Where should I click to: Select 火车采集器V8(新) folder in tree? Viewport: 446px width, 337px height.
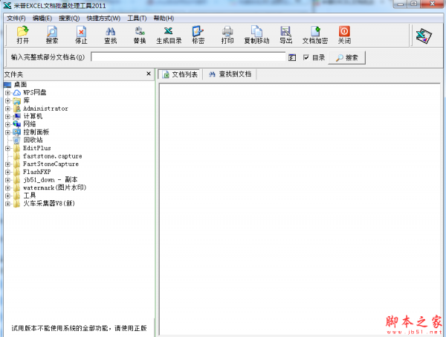[x=49, y=204]
